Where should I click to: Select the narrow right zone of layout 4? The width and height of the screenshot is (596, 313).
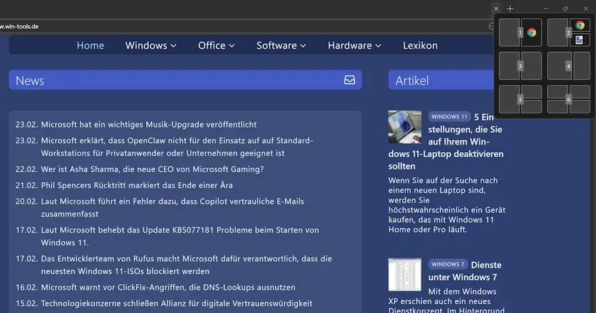point(582,66)
